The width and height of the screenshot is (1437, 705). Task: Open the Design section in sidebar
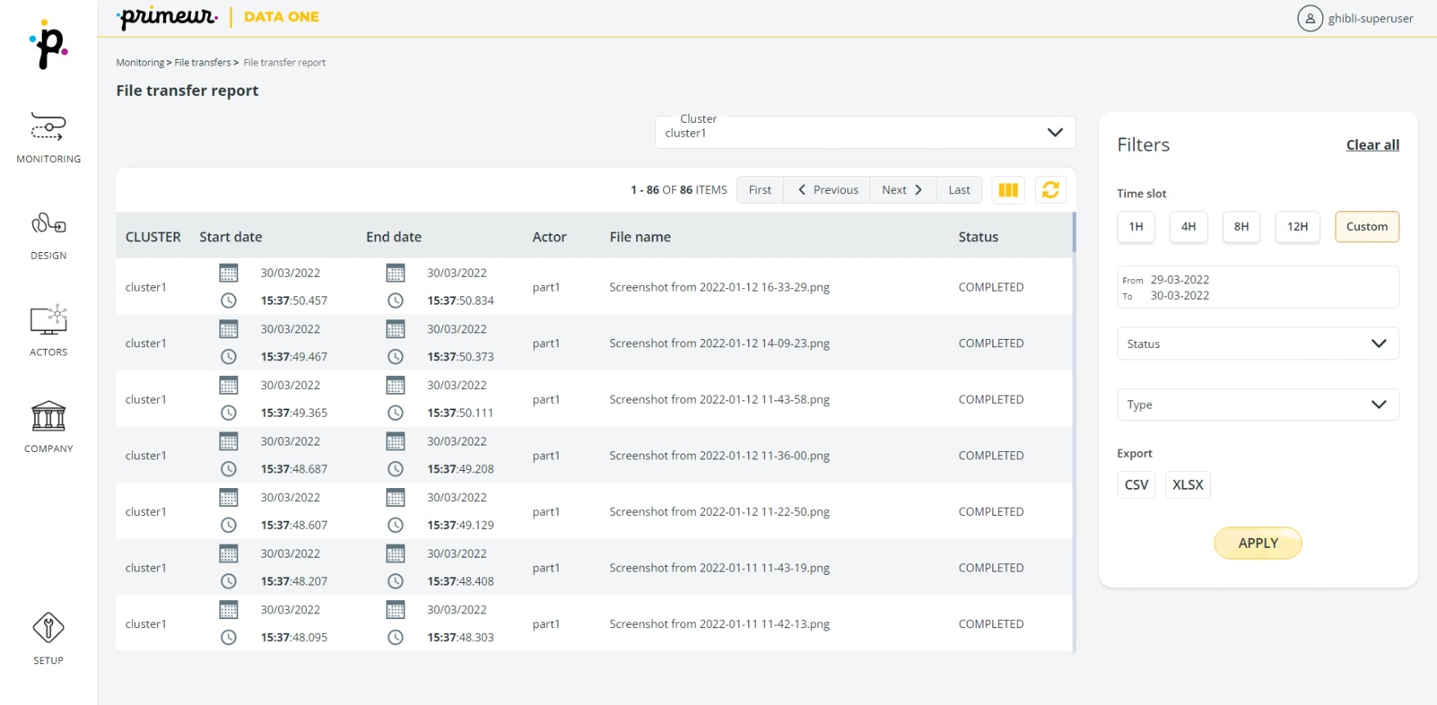48,235
